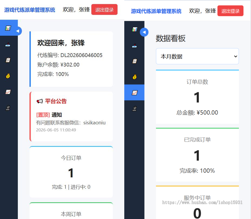Select highlighted line-chart icon in right sidebar
251x219 pixels.
tap(135, 92)
